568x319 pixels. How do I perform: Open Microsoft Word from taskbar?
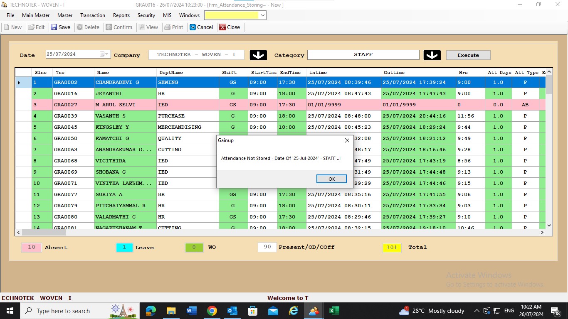[x=191, y=311]
